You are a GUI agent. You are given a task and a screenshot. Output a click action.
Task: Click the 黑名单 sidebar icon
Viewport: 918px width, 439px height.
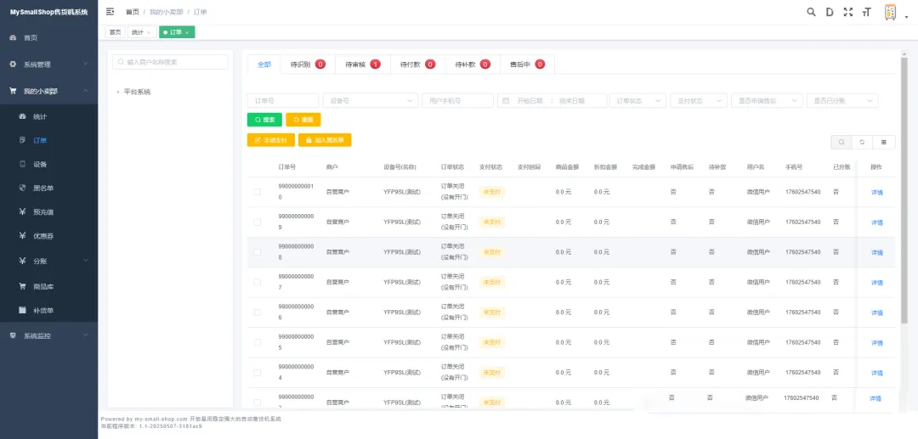tap(23, 189)
